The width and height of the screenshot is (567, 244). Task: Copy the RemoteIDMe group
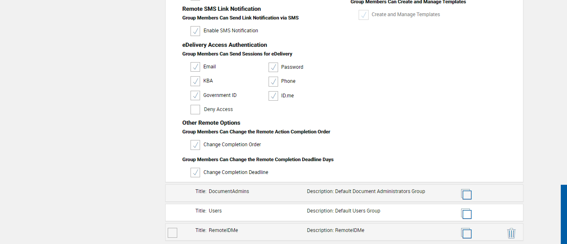466,233
